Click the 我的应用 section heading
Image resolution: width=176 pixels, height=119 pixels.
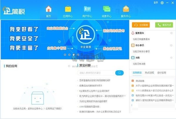click(11, 66)
